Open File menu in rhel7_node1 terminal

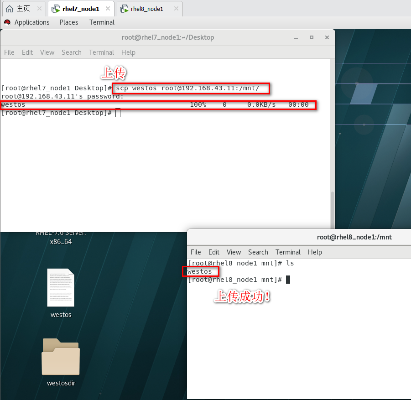point(9,52)
